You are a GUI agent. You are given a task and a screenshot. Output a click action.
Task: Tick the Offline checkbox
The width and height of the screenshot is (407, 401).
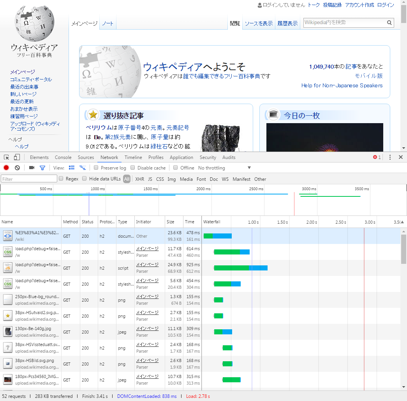pos(176,168)
